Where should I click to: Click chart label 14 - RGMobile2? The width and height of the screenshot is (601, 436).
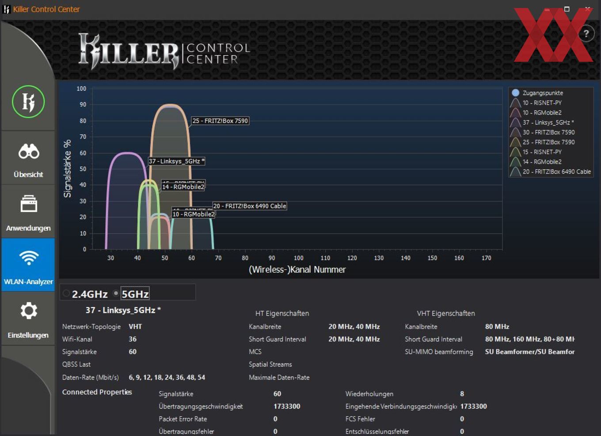(x=183, y=187)
